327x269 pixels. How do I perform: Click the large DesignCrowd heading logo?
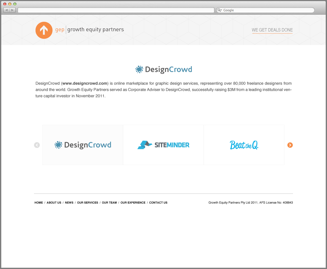(x=164, y=69)
